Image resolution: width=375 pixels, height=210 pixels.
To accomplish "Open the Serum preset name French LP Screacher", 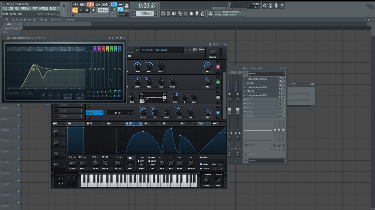I will pos(161,50).
